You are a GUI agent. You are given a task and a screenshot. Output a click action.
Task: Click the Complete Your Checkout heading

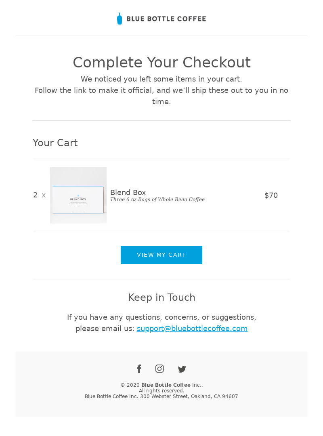161,62
